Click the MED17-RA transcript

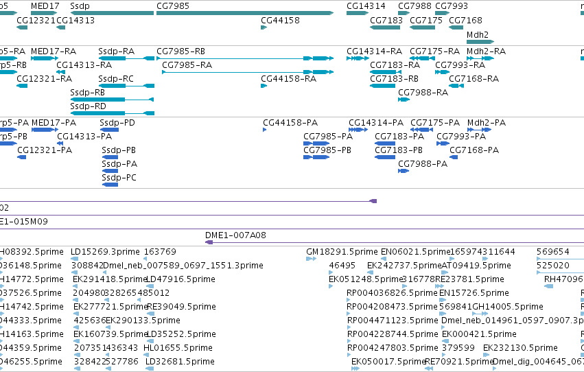[45, 58]
